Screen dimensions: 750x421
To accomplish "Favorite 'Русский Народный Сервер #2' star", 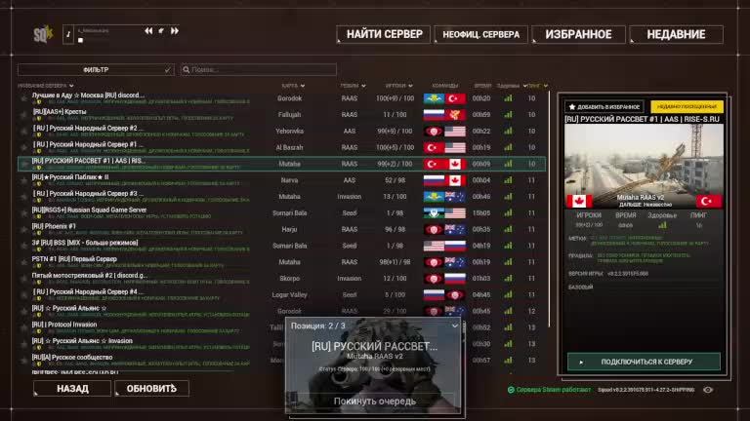I will [23, 132].
